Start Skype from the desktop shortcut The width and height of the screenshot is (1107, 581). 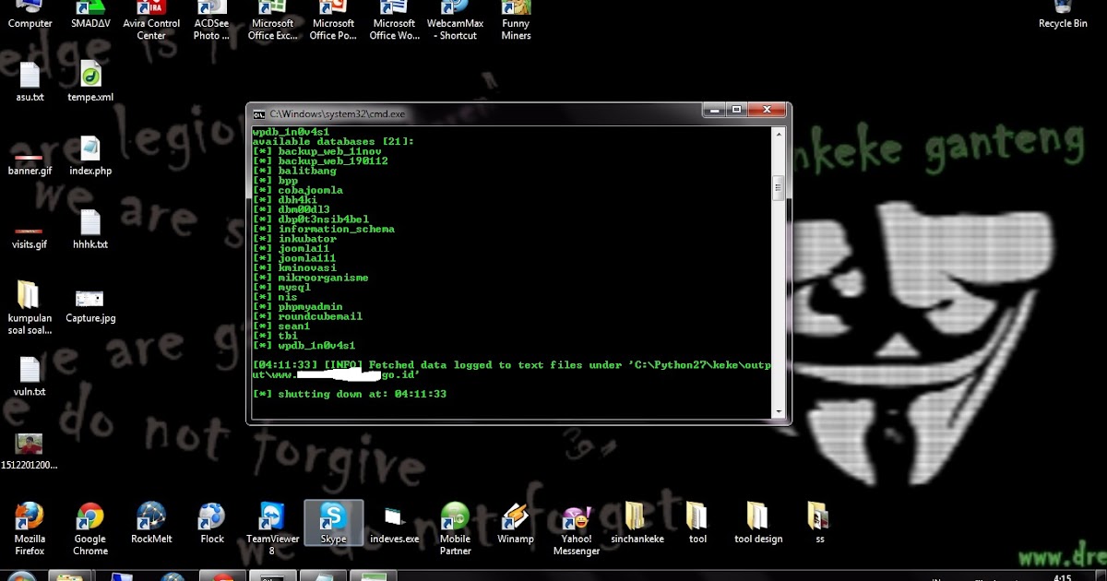[x=333, y=516]
